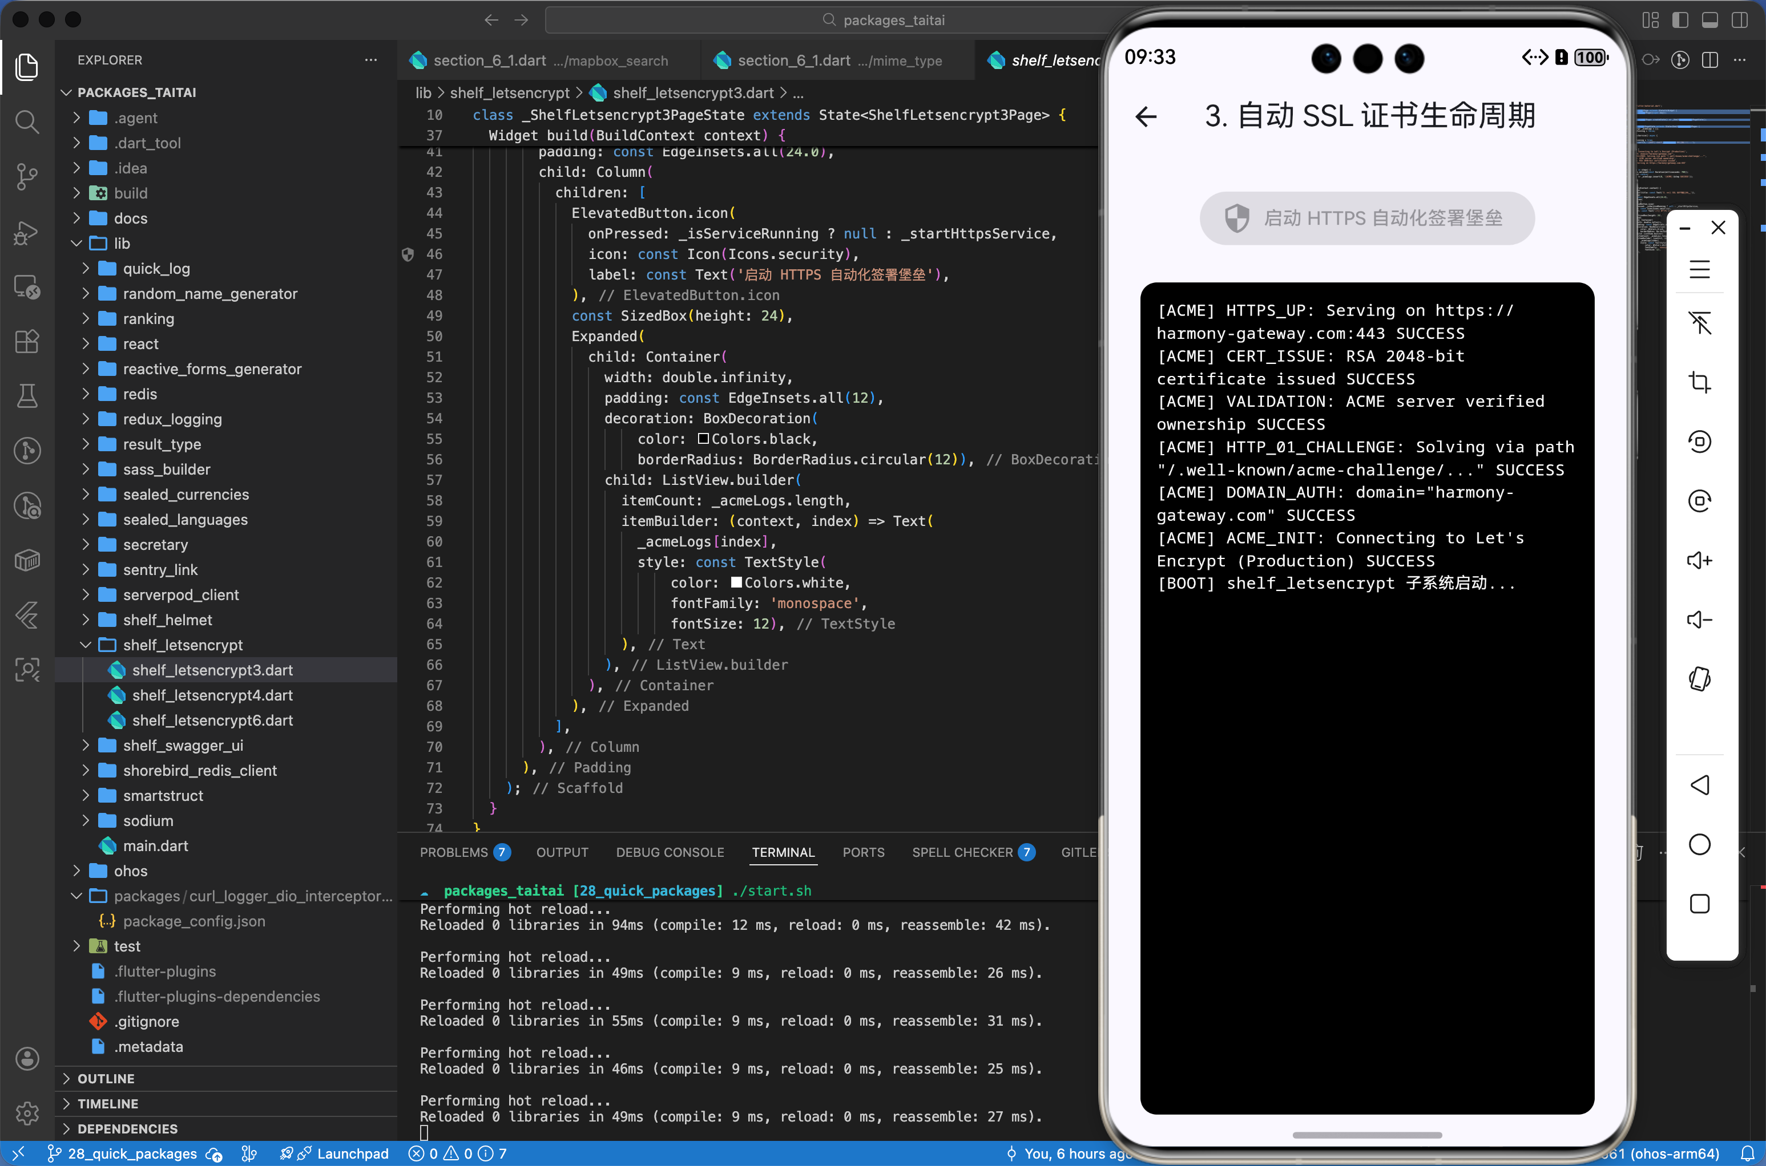Toggle the primary sidebar layout icon
Screen dimensions: 1766x1166
click(x=1680, y=20)
